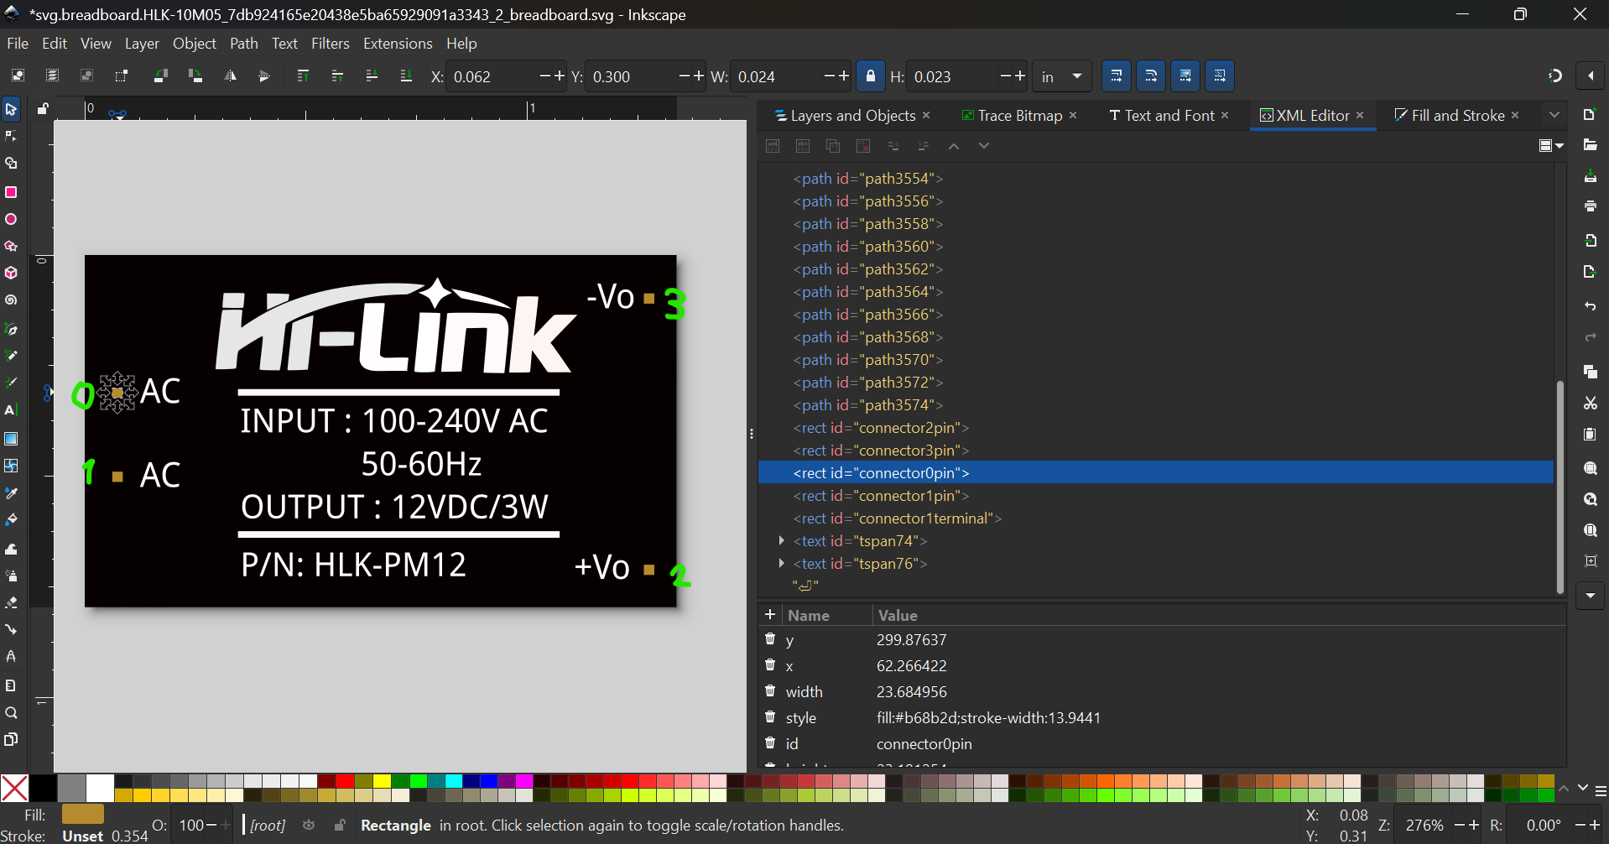Select the connector1pin rect node
Viewport: 1609px width, 844px height.
pos(881,496)
